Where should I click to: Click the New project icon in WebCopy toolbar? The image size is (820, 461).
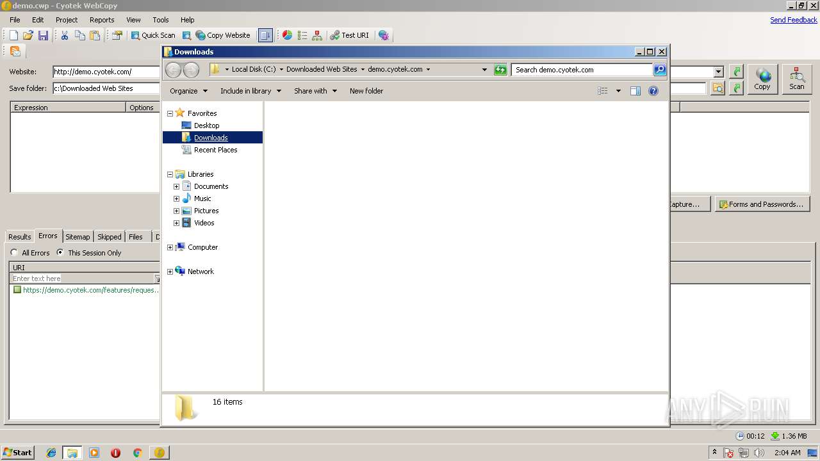[x=13, y=35]
